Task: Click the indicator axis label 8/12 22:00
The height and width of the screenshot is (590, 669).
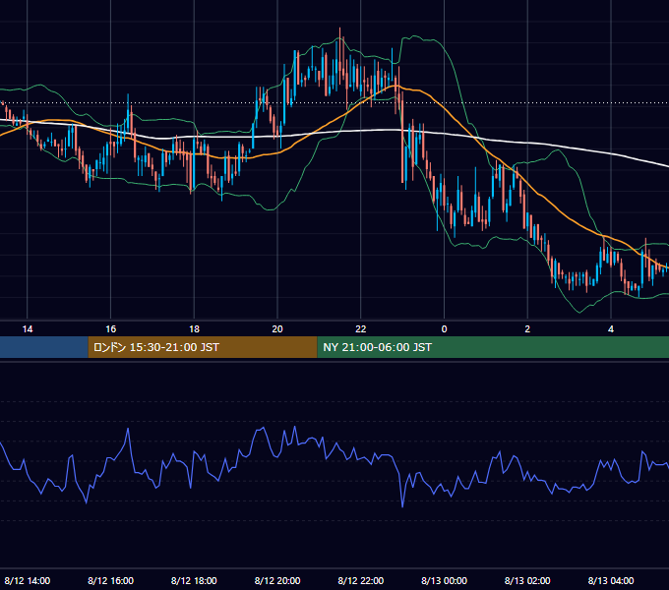Action: tap(361, 580)
